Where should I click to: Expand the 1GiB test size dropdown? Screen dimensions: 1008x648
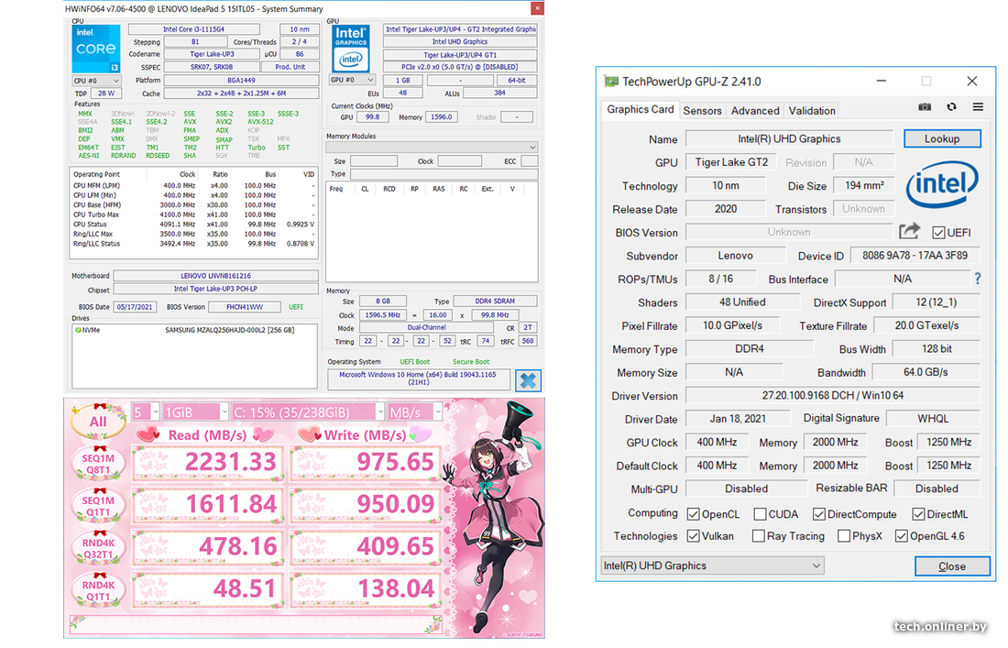coord(193,412)
